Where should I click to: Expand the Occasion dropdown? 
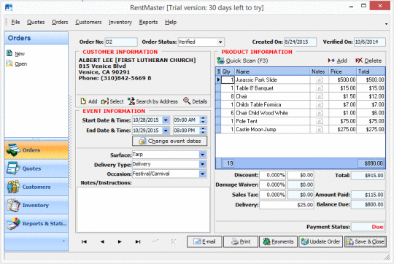pos(203,174)
